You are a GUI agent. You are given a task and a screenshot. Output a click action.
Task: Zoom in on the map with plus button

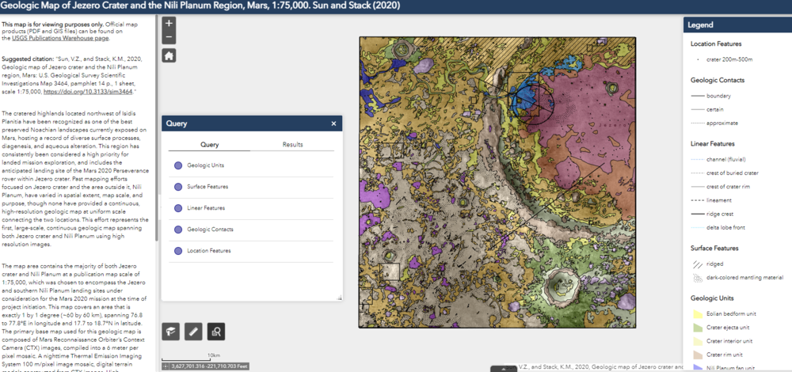(x=169, y=23)
